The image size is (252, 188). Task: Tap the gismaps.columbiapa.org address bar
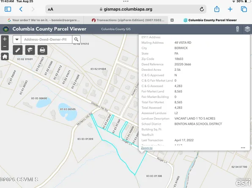coord(126,9)
